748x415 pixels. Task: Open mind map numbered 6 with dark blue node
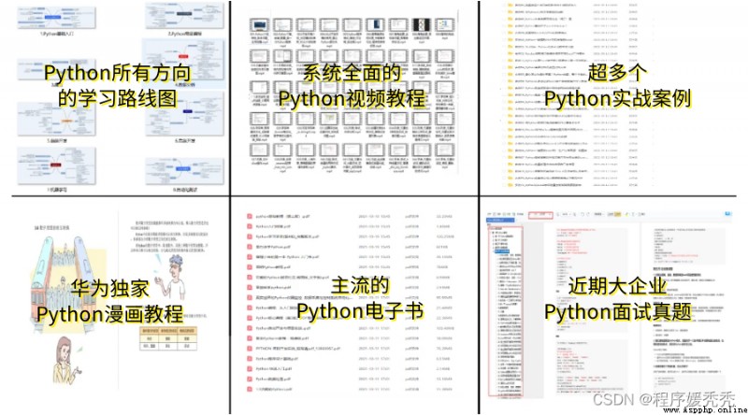[x=184, y=113]
